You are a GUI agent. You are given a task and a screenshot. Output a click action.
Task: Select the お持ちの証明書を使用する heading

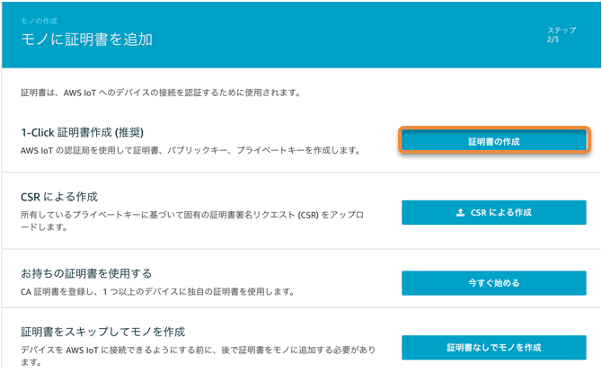(86, 274)
